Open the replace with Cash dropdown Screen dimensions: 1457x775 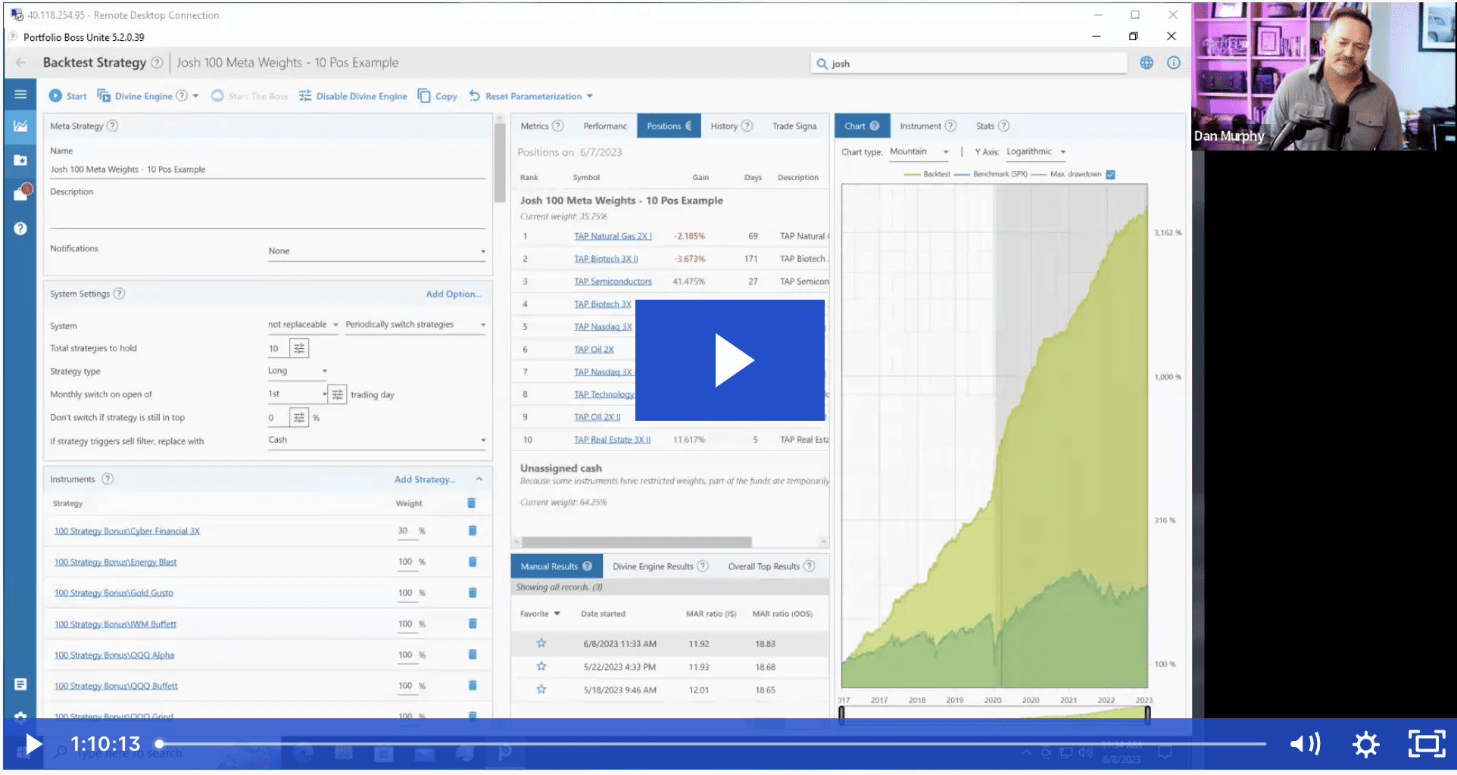376,440
